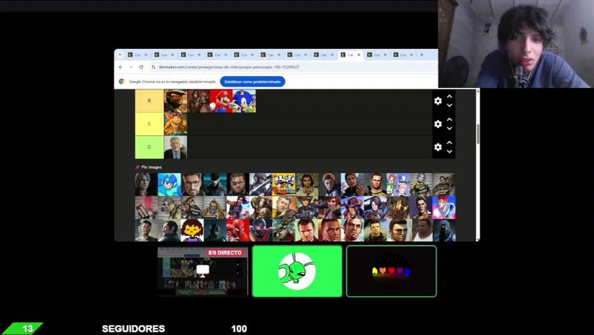The width and height of the screenshot is (594, 335).
Task: Select the Cuphead image in pool
Action: click(284, 185)
